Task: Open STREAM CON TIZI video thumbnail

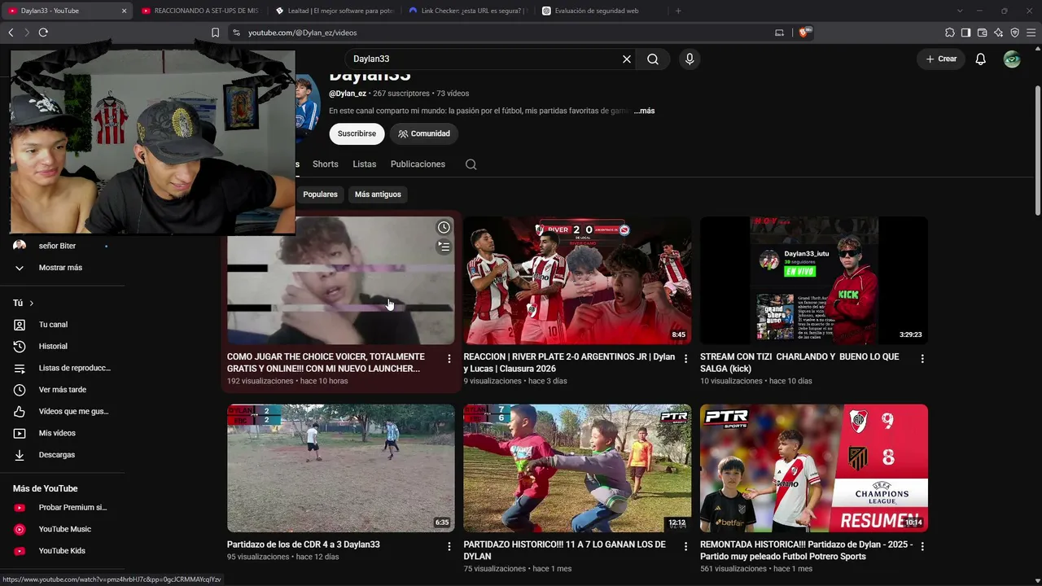Action: point(814,281)
